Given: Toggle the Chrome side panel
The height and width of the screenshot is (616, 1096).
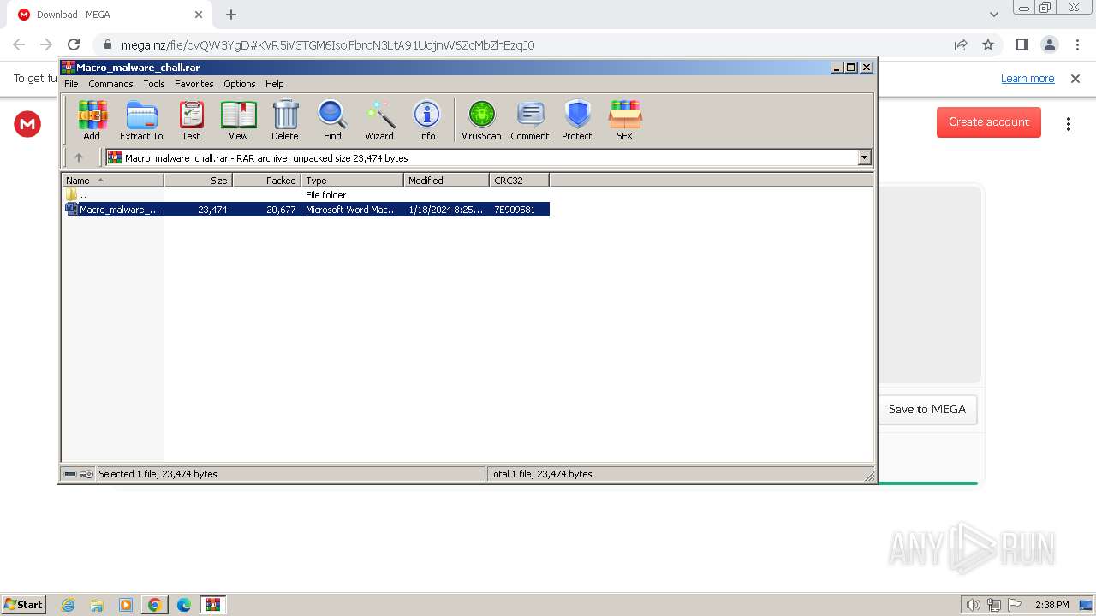Looking at the screenshot, I should tap(1022, 45).
